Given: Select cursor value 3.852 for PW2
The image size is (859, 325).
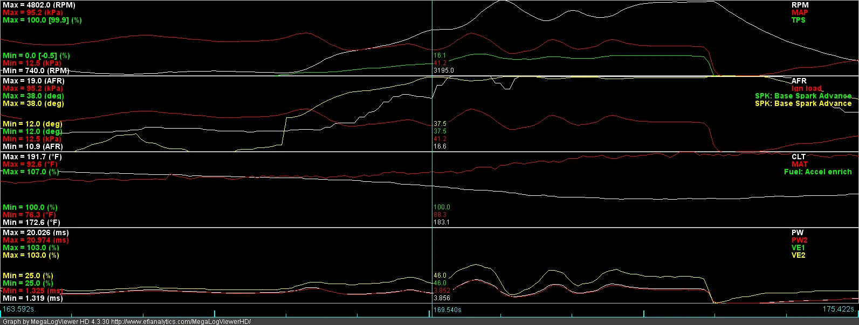Looking at the screenshot, I should point(442,291).
